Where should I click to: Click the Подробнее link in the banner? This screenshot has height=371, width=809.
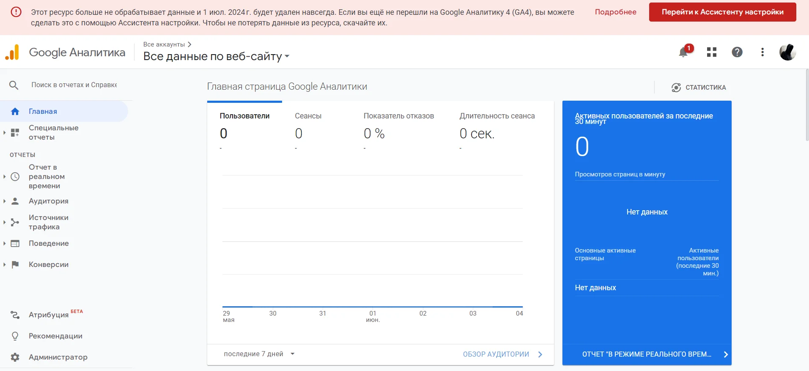(x=615, y=12)
